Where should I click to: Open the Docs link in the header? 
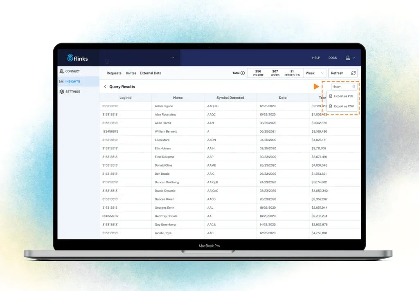click(333, 58)
